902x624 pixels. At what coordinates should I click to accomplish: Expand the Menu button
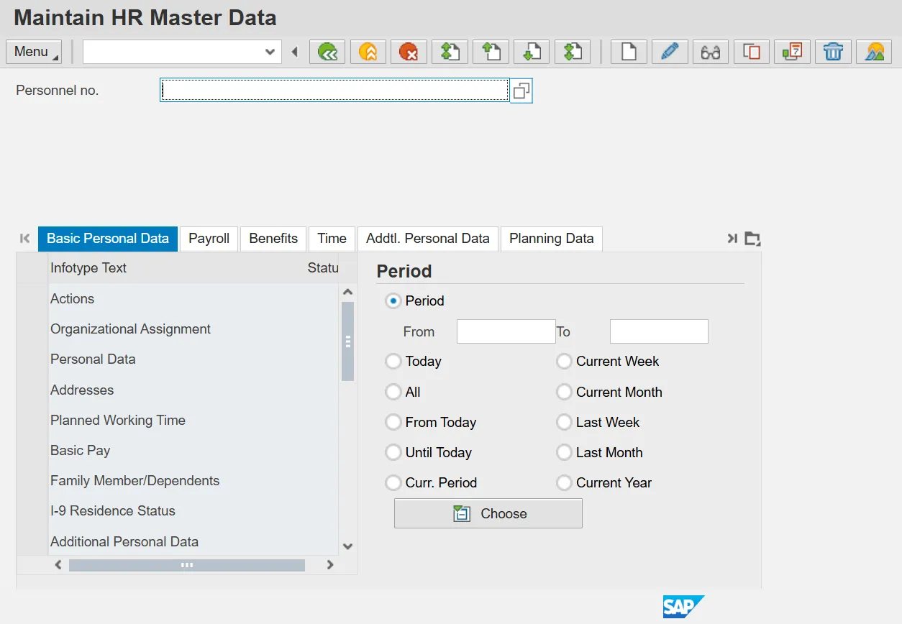point(34,52)
